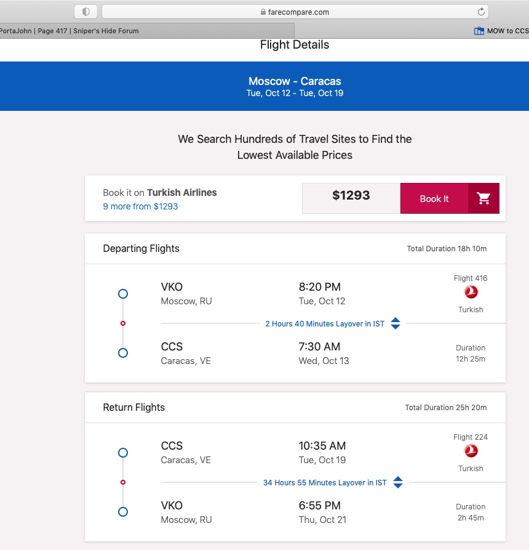
Task: Click the 2 Hours 40 Minutes Layover in IST text
Action: (325, 324)
